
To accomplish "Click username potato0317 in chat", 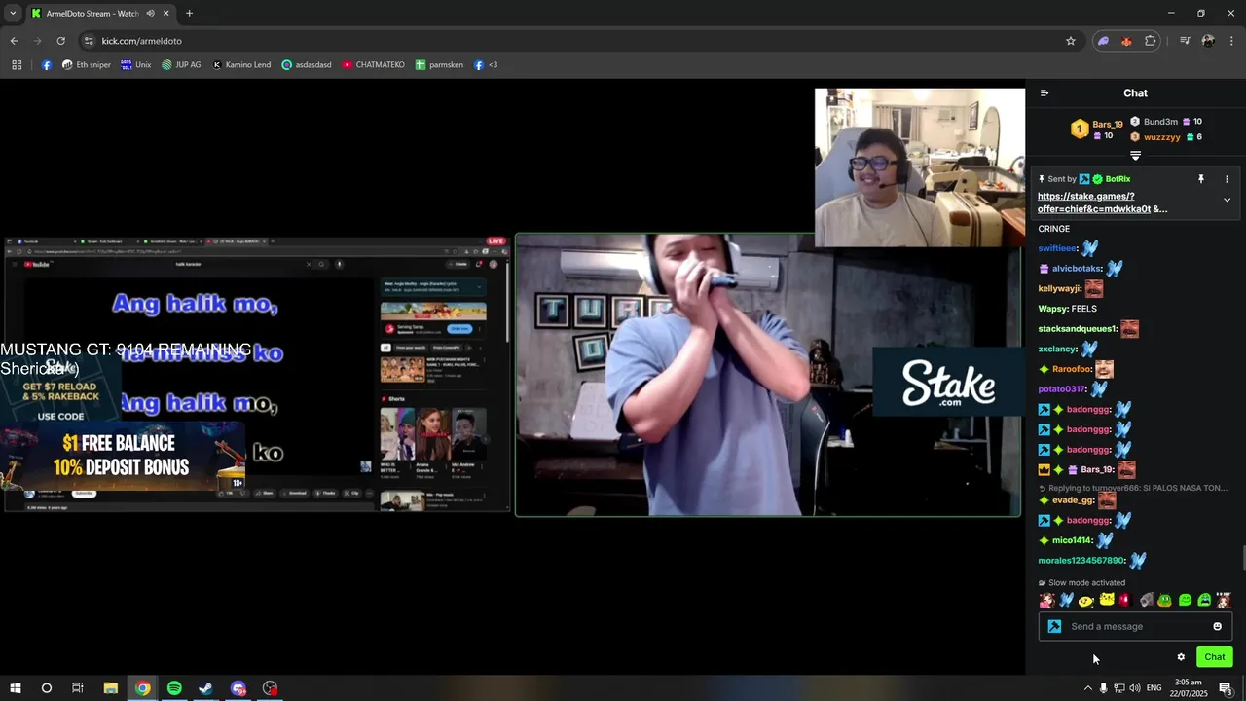I will coord(1062,389).
